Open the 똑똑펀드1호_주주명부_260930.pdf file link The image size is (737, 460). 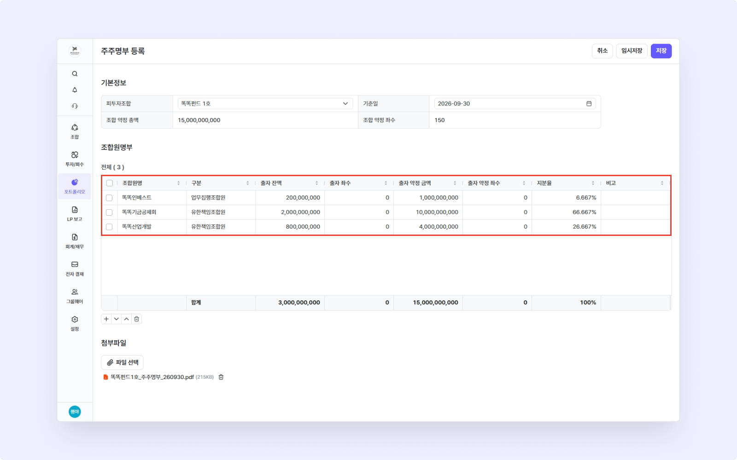pos(152,377)
